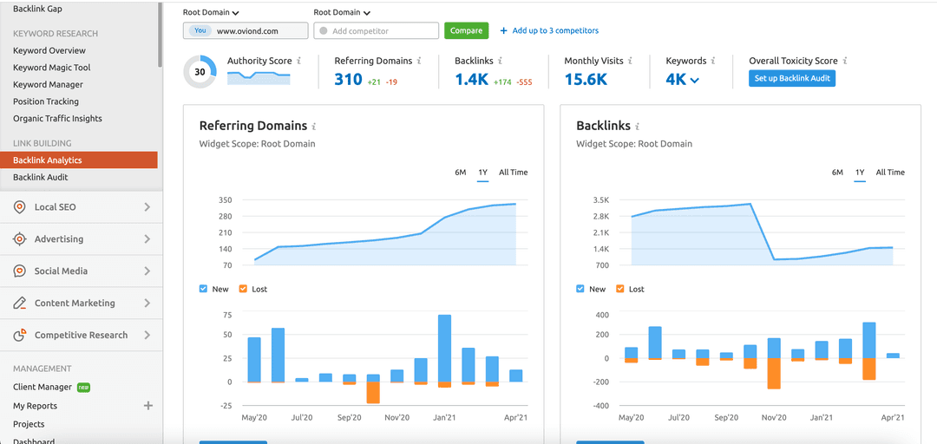937x444 pixels.
Task: Click the 15.6K Monthly Visits value
Action: click(x=586, y=80)
